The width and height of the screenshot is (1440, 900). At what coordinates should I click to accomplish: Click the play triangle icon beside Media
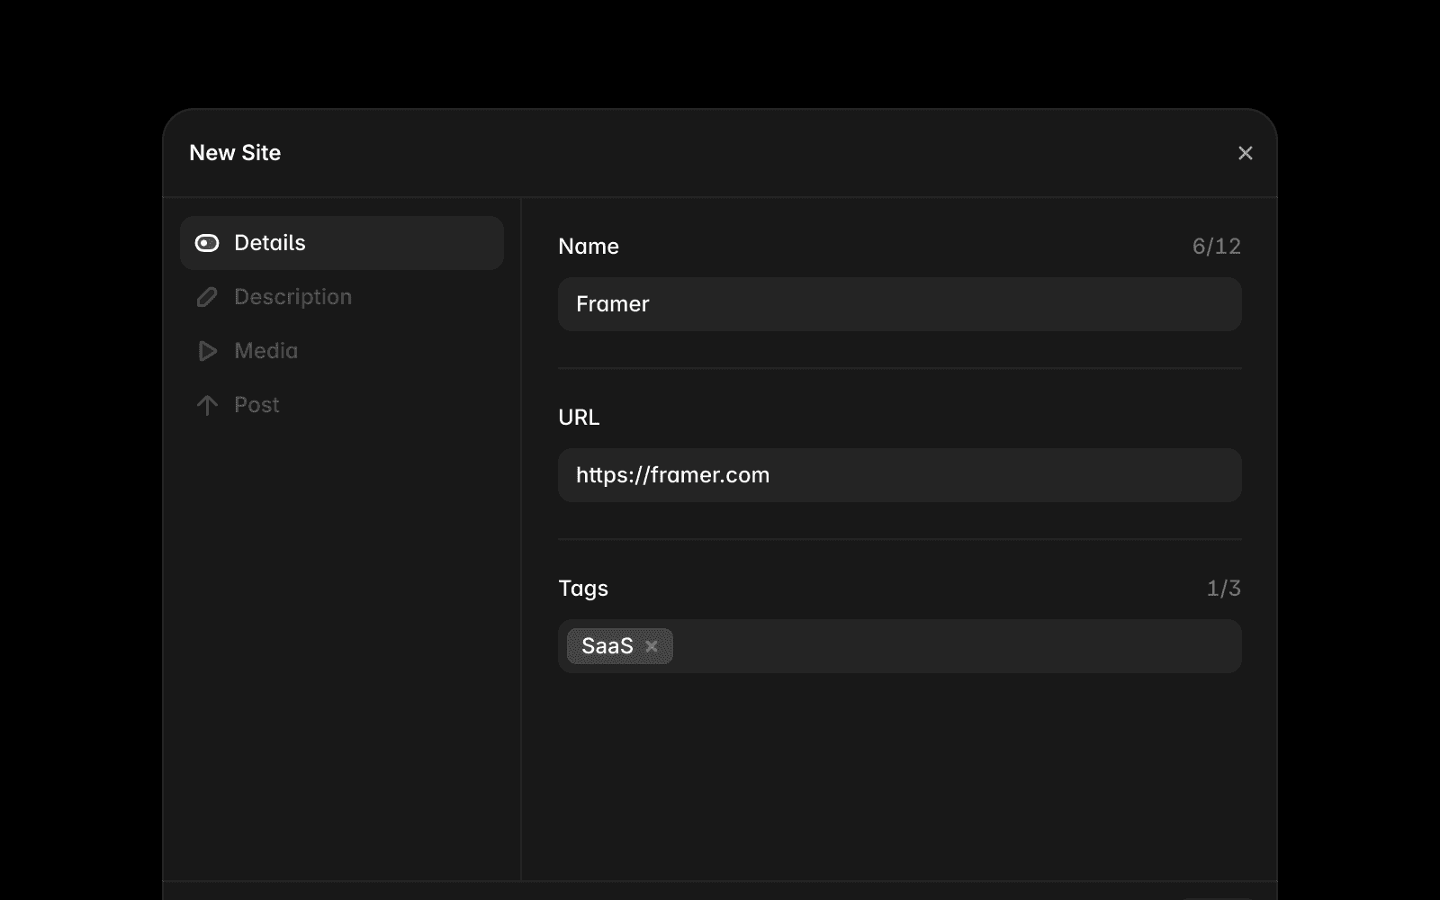pyautogui.click(x=207, y=351)
